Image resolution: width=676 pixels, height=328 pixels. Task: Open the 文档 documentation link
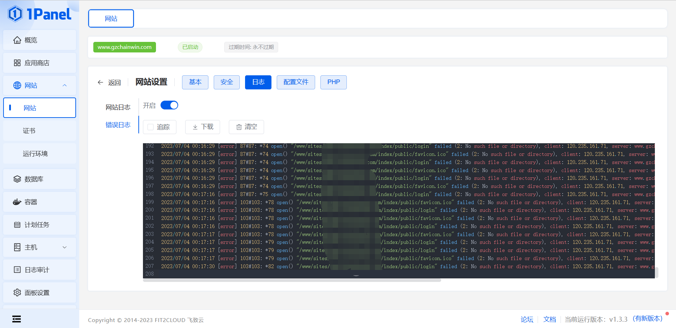(x=550, y=319)
